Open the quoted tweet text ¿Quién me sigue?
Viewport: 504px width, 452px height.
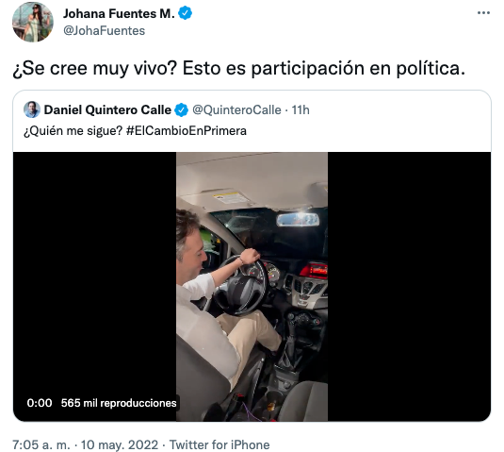(x=73, y=131)
